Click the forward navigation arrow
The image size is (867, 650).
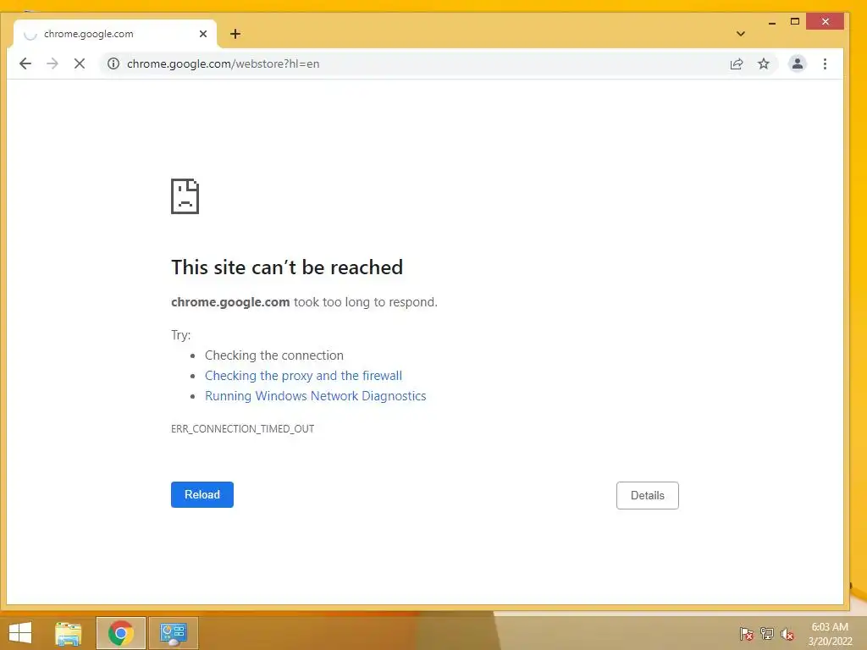coord(52,63)
